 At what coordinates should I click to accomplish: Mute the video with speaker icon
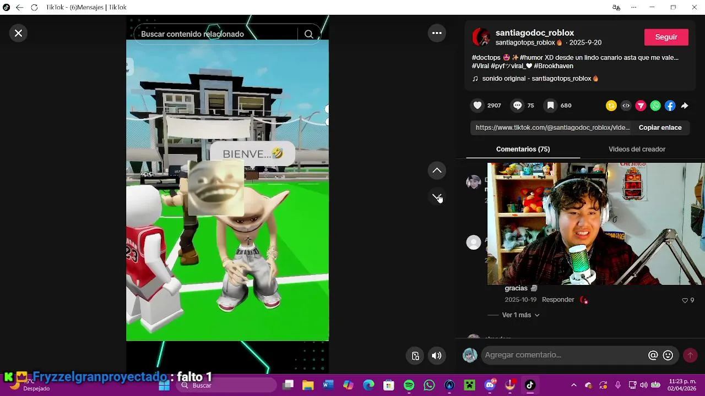[x=437, y=356]
